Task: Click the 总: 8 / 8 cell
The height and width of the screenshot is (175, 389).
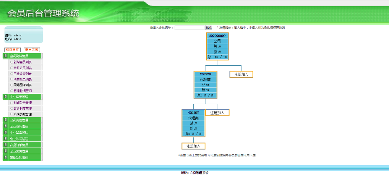Action: point(194,134)
